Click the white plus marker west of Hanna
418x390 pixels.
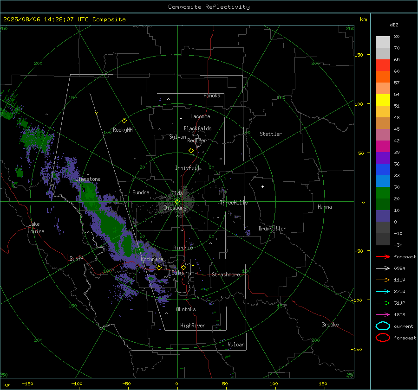[x=262, y=186]
